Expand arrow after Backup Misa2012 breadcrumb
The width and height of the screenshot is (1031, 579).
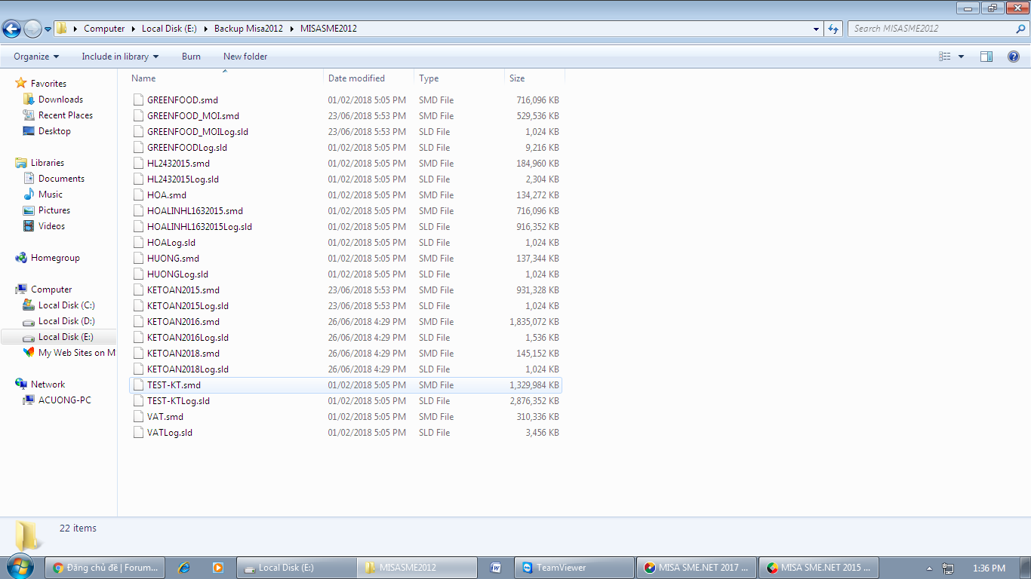[291, 29]
